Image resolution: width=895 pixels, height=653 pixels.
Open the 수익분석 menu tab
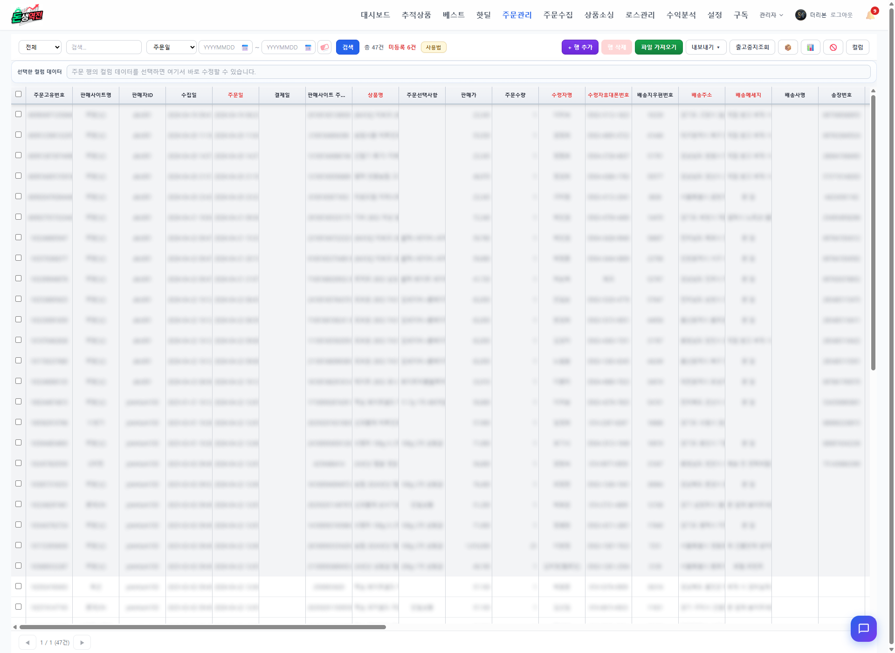click(x=681, y=15)
